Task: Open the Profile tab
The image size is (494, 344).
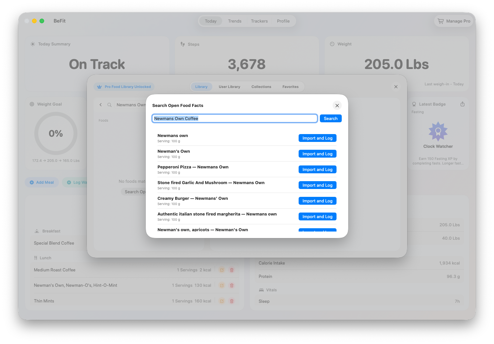Action: 283,21
